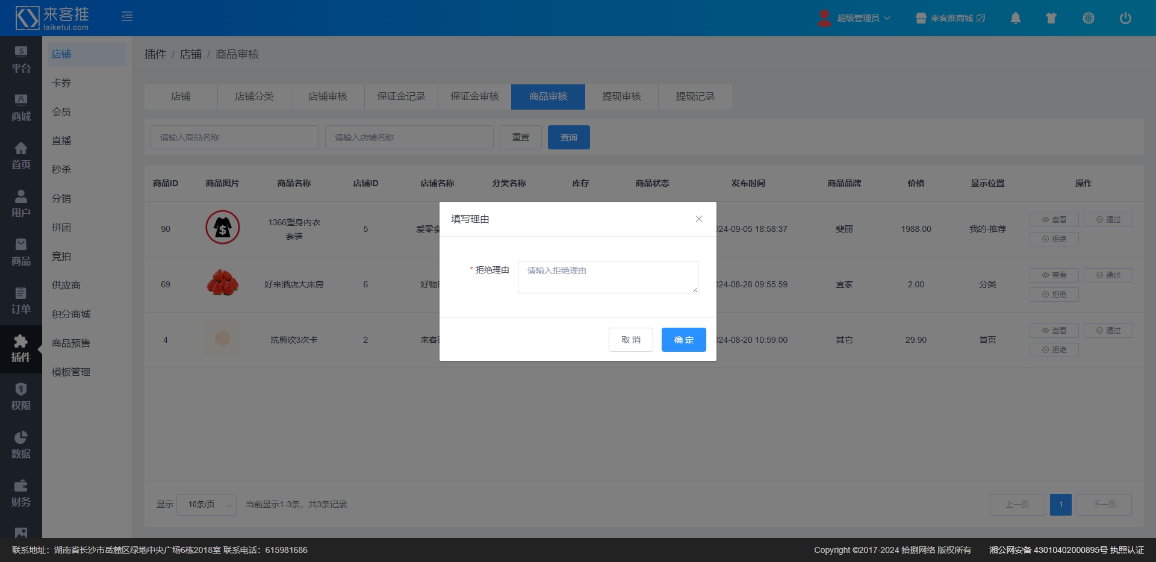Open the 订单 section in left sidebar
This screenshot has height=562, width=1156.
[x=21, y=301]
